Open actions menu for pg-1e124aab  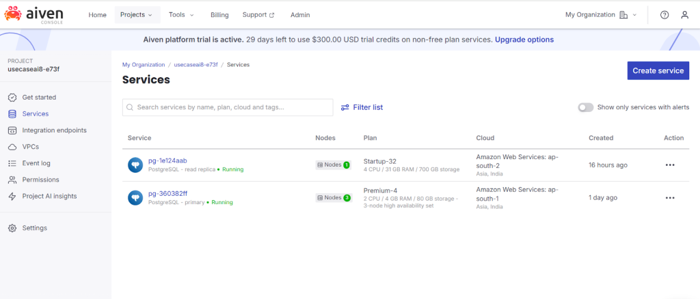(x=669, y=165)
